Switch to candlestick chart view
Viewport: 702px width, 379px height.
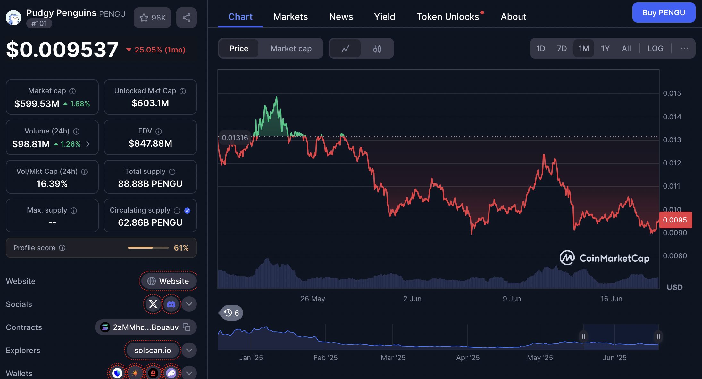[x=377, y=49]
